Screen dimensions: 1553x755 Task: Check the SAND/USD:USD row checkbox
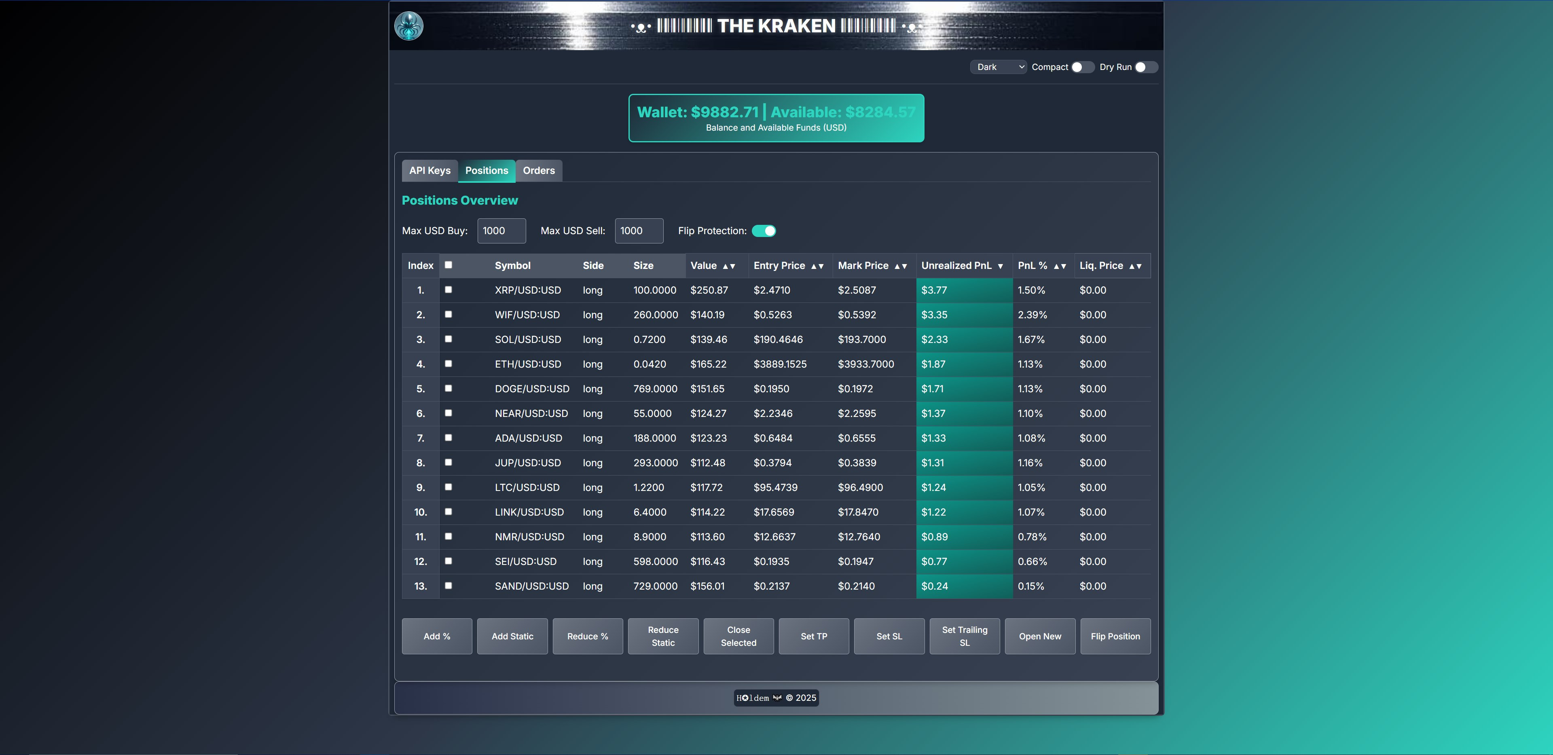click(449, 586)
